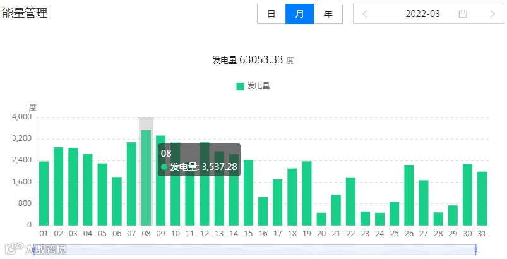This screenshot has width=507, height=259.
Task: Go to previous month with left arrow
Action: (x=365, y=14)
